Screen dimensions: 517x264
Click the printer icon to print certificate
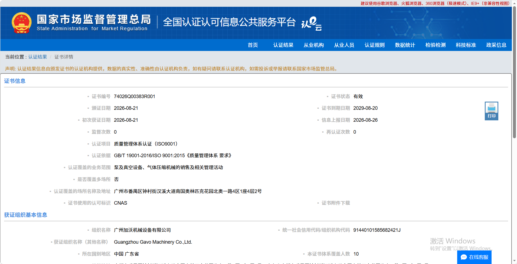(x=491, y=111)
